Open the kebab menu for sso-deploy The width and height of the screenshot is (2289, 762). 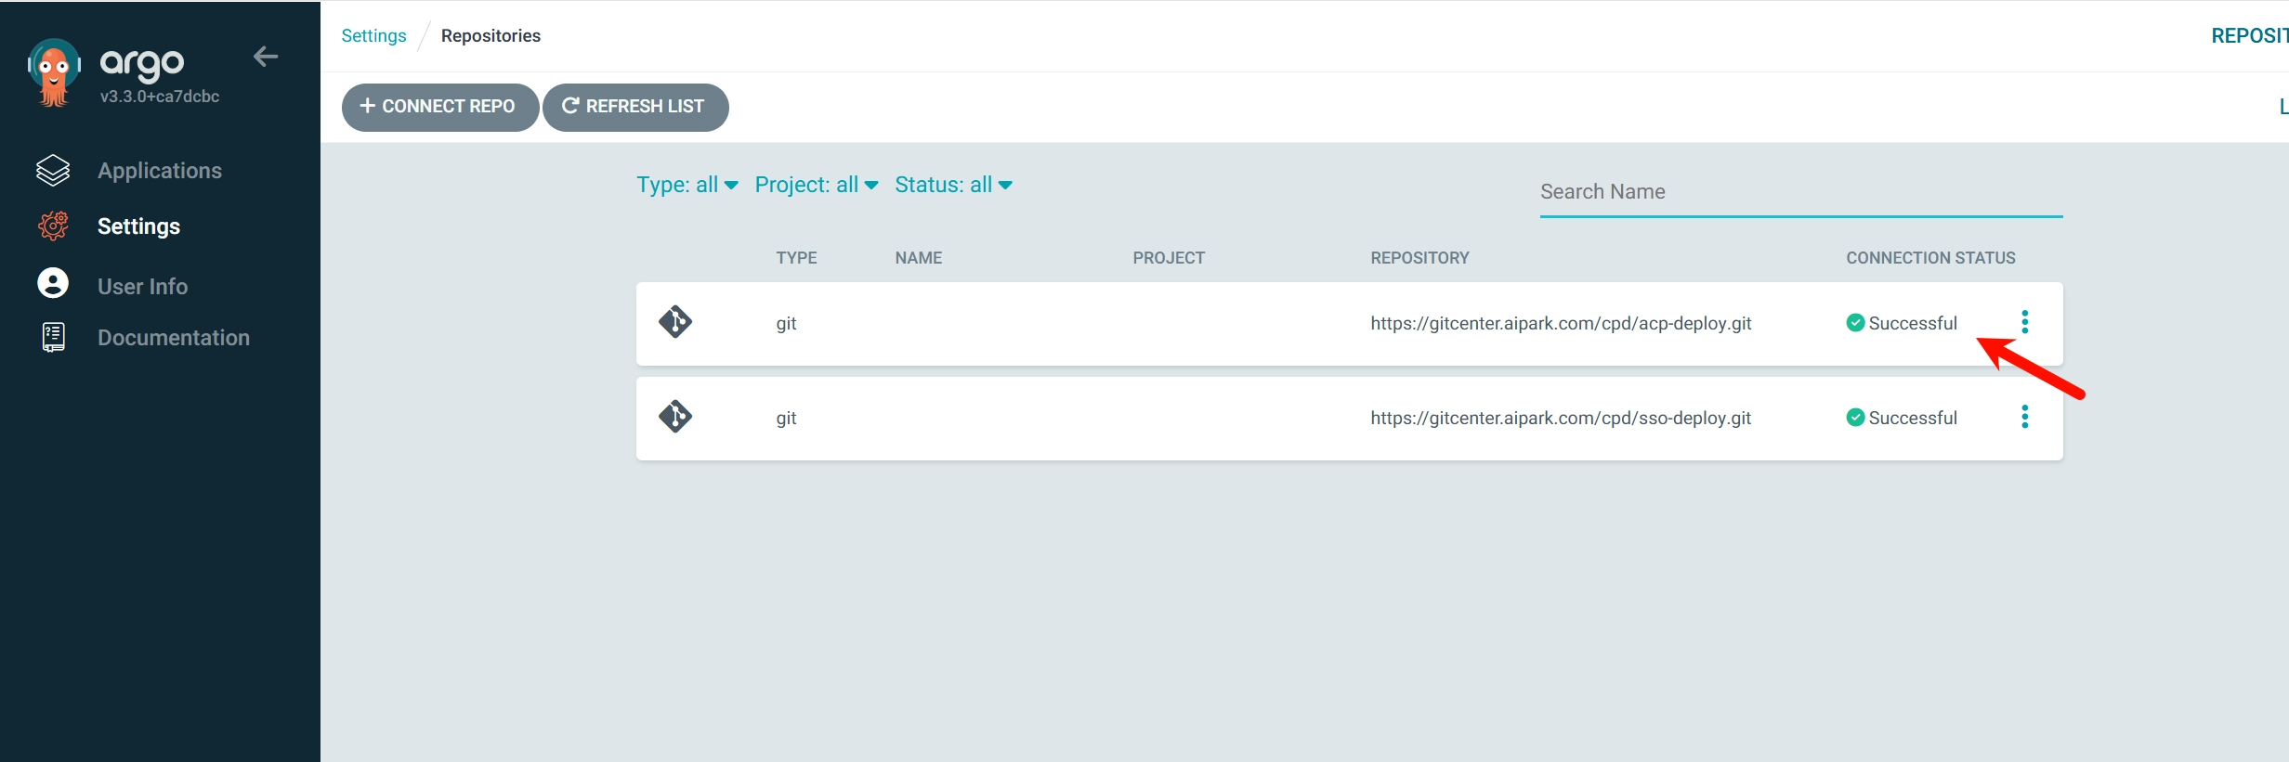coord(2025,417)
